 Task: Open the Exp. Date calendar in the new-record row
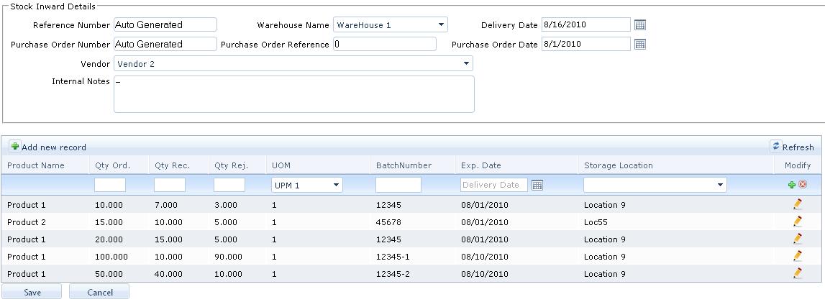click(537, 186)
